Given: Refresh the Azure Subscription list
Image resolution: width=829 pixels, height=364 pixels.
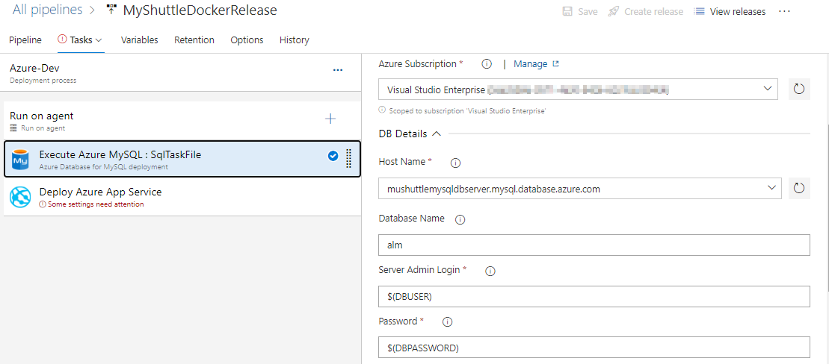Looking at the screenshot, I should 799,90.
